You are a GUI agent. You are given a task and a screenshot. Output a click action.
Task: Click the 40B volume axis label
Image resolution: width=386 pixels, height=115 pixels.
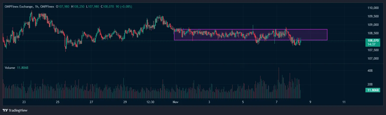tap(370, 71)
